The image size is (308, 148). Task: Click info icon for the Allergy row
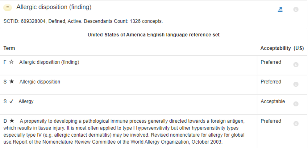click(296, 104)
